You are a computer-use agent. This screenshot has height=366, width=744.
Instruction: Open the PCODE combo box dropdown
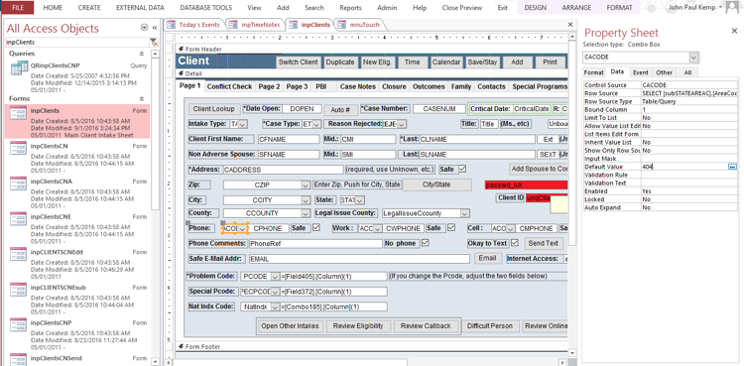tap(275, 277)
